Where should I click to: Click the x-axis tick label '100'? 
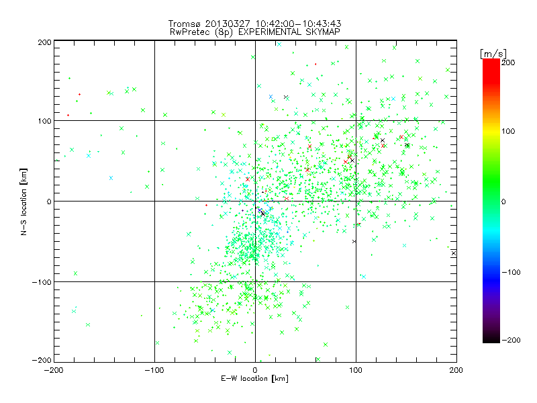tap(356, 370)
